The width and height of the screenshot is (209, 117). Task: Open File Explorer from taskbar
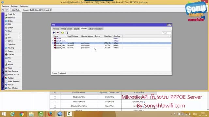coord(31,114)
